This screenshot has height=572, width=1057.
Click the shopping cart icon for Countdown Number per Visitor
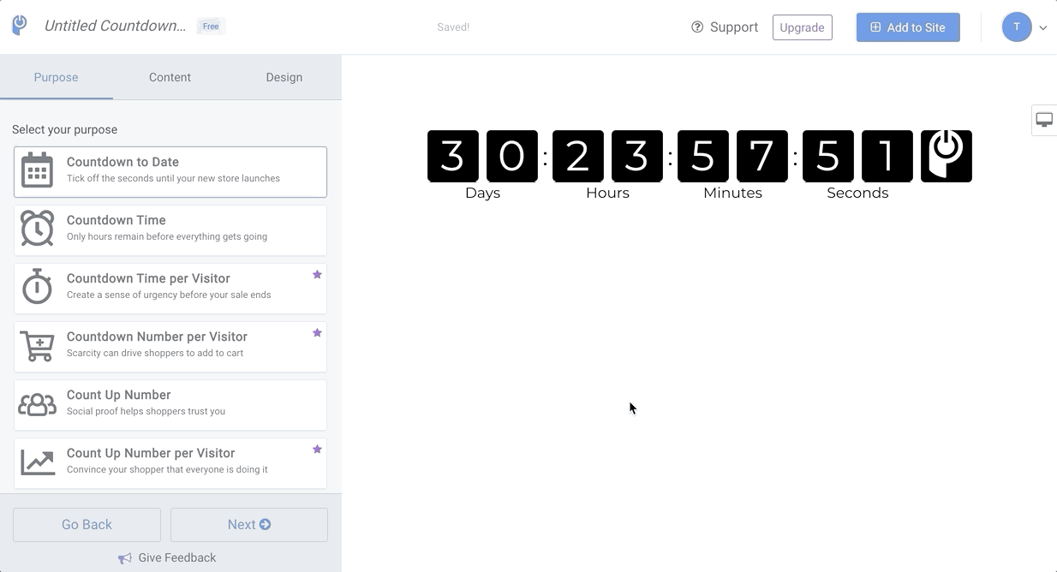pyautogui.click(x=37, y=345)
